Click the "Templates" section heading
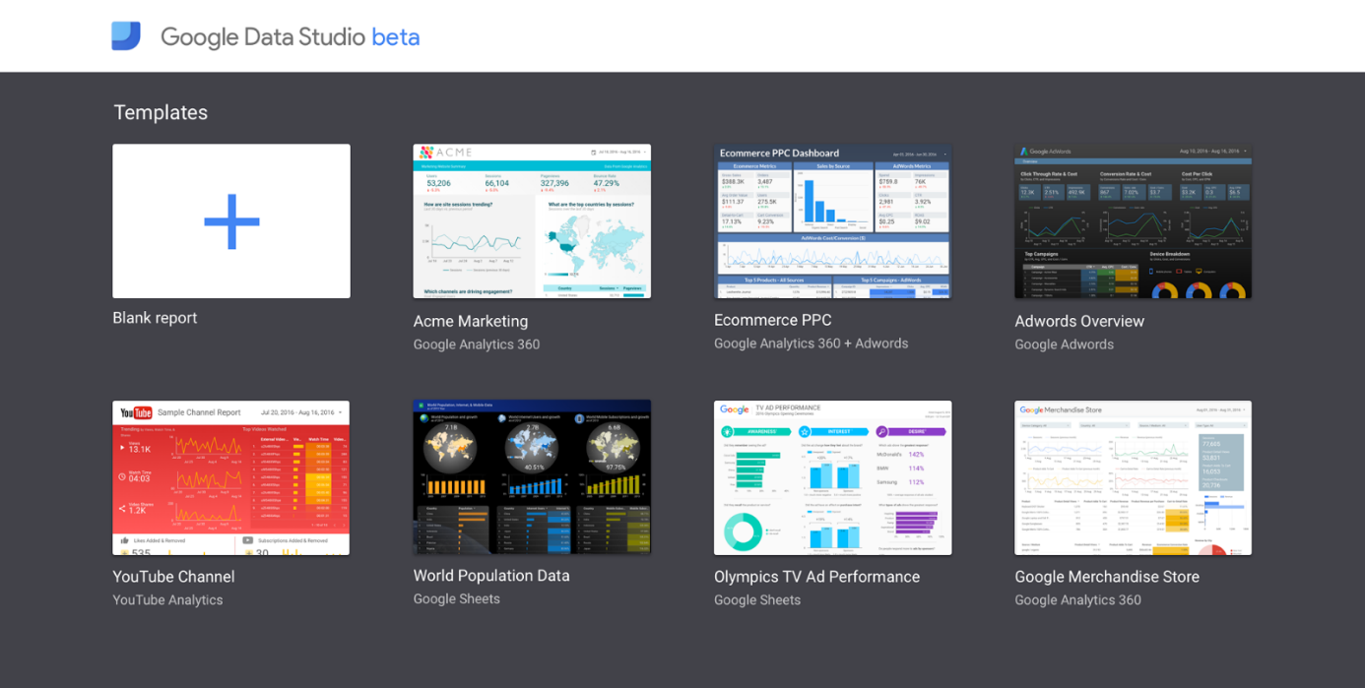 161,112
